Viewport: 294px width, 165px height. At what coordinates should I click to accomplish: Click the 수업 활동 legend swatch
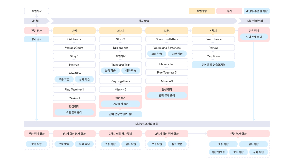pos(202,11)
